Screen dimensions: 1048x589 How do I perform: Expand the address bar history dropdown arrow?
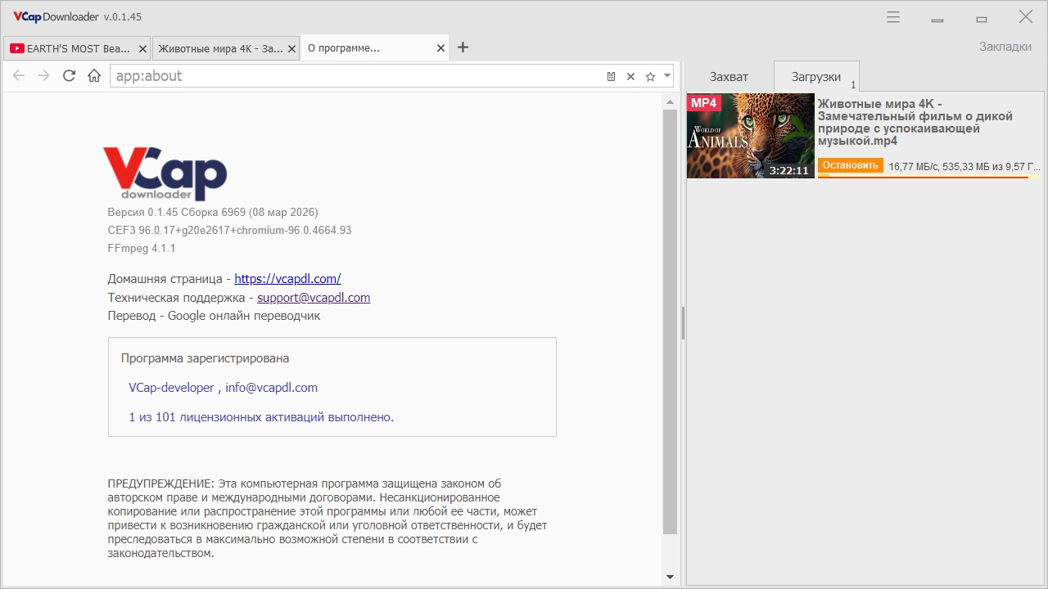[667, 76]
